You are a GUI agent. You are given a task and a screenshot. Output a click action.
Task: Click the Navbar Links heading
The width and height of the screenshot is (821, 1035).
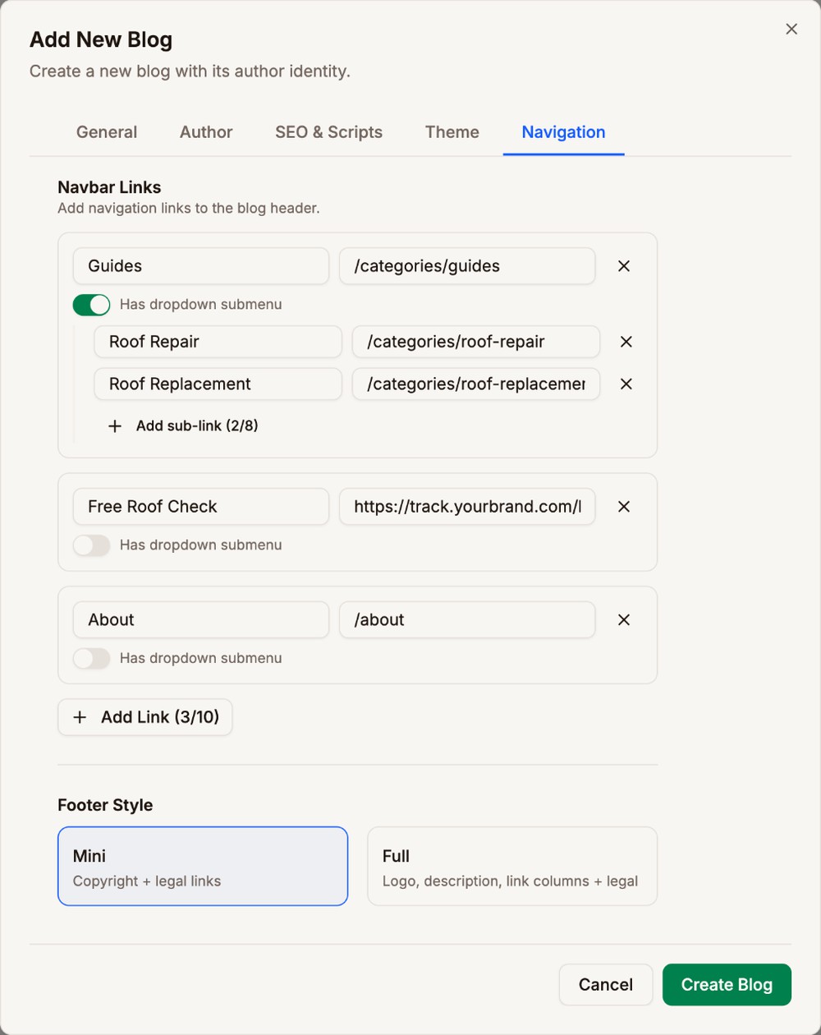[x=109, y=187]
